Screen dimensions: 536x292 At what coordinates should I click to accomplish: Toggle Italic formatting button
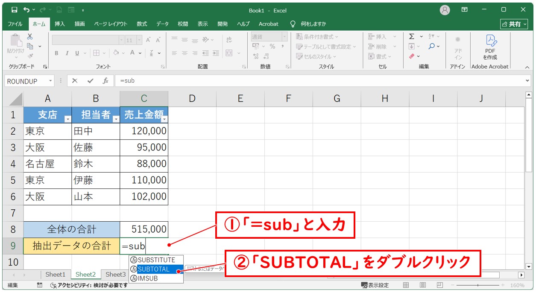pyautogui.click(x=67, y=53)
